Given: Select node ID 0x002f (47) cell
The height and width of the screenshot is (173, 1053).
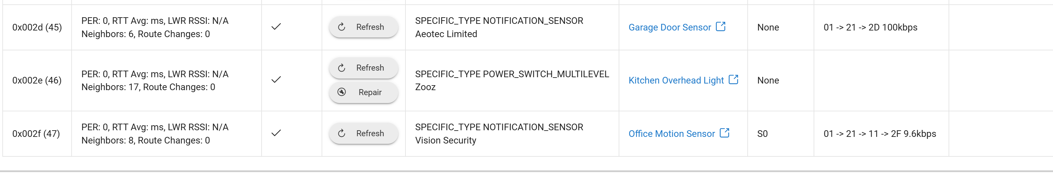Looking at the screenshot, I should click(36, 134).
